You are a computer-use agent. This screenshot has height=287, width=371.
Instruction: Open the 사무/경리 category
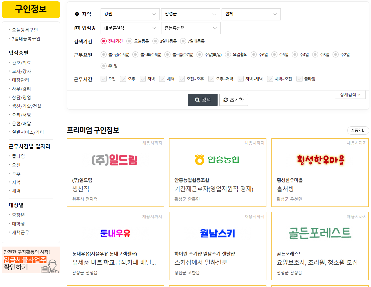click(x=21, y=89)
